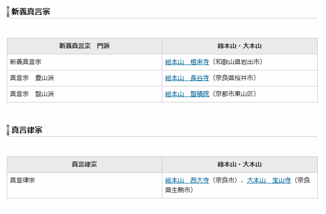Click the 真言律宗 section heading
This screenshot has height=214, width=326.
pyautogui.click(x=27, y=130)
